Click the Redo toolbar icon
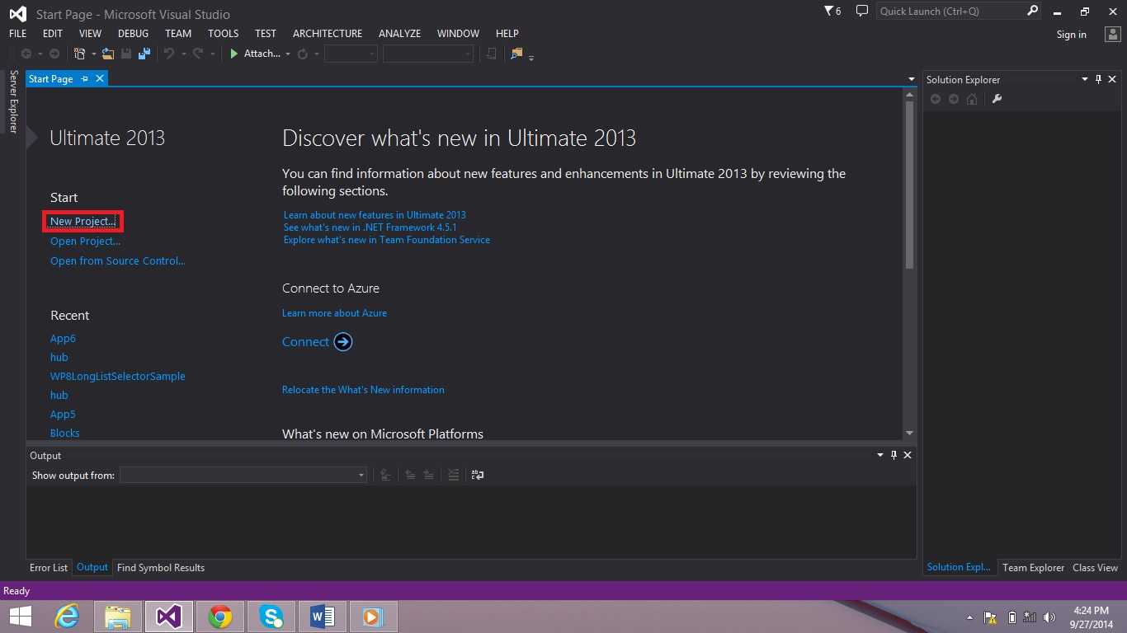Screen dimensions: 1127x633 point(198,54)
